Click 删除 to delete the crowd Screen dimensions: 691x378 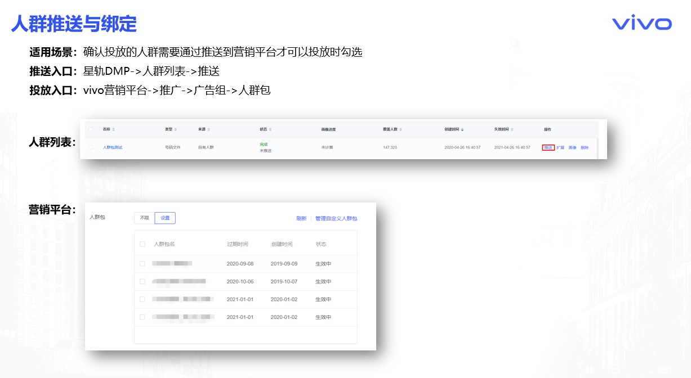click(x=585, y=147)
